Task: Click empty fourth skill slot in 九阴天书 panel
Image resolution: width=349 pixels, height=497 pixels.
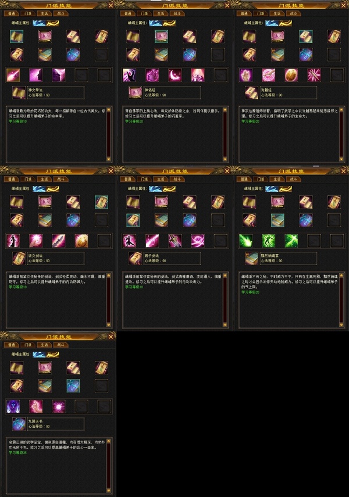Action: click(81, 406)
